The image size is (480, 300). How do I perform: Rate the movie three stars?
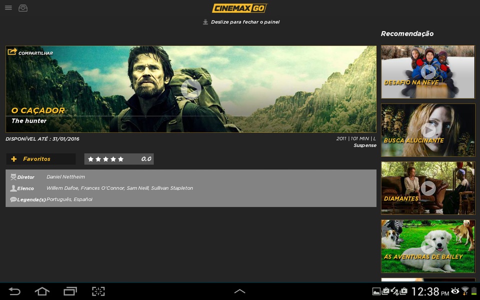tap(105, 159)
